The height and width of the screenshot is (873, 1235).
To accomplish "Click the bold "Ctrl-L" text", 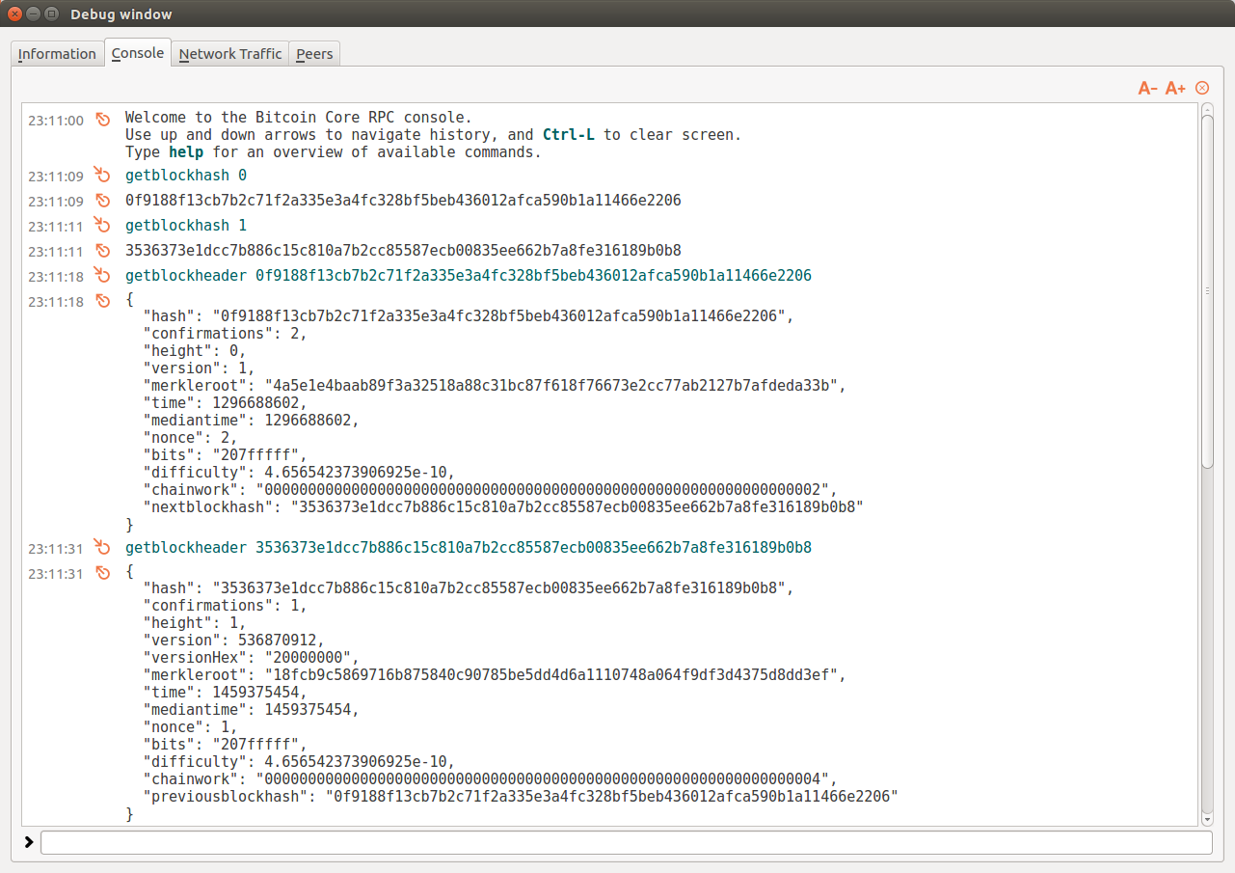I will click(x=569, y=135).
